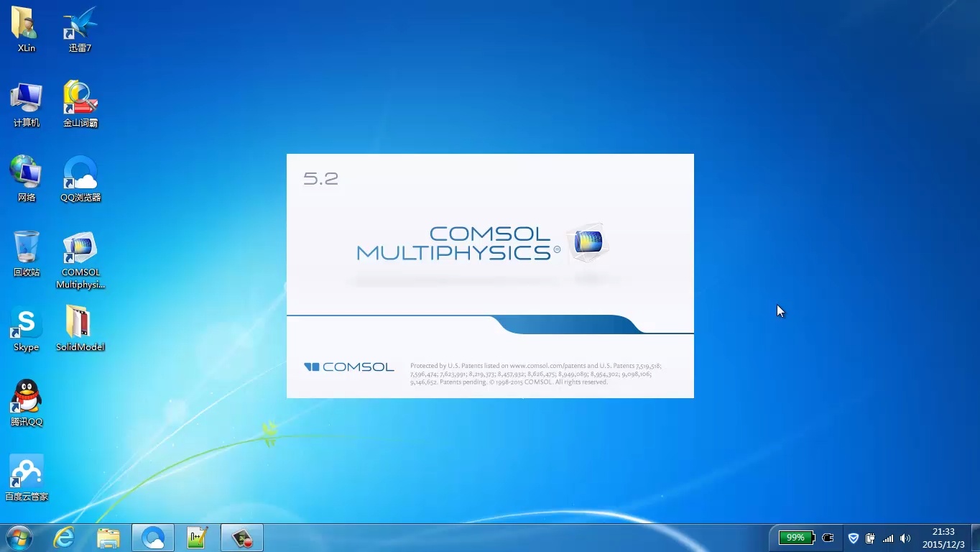Select the 金山词霸 dictionary shortcut
980x552 pixels.
[80, 99]
